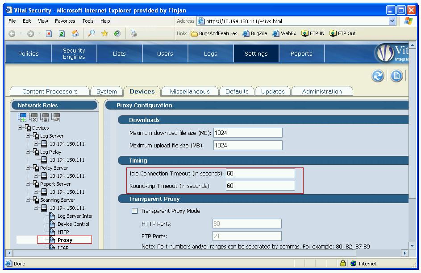421x273 pixels.
Task: Click the add device icon in Network Roles
Action: (x=22, y=117)
